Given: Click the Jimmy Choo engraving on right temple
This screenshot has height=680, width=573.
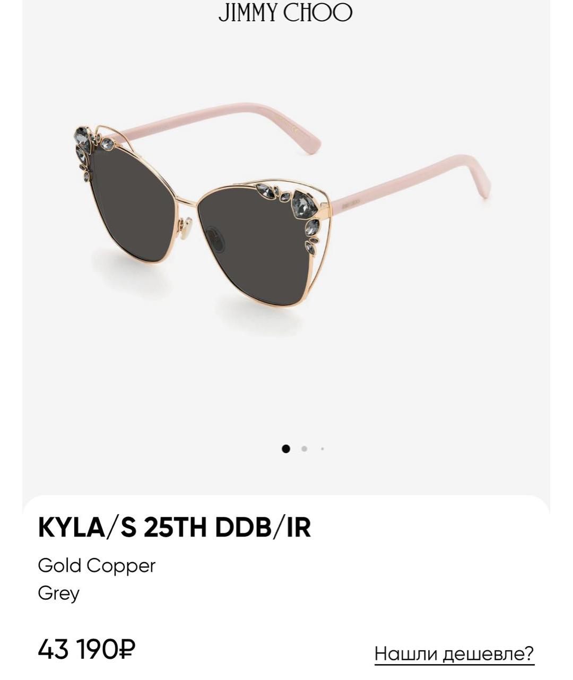Looking at the screenshot, I should click(351, 202).
